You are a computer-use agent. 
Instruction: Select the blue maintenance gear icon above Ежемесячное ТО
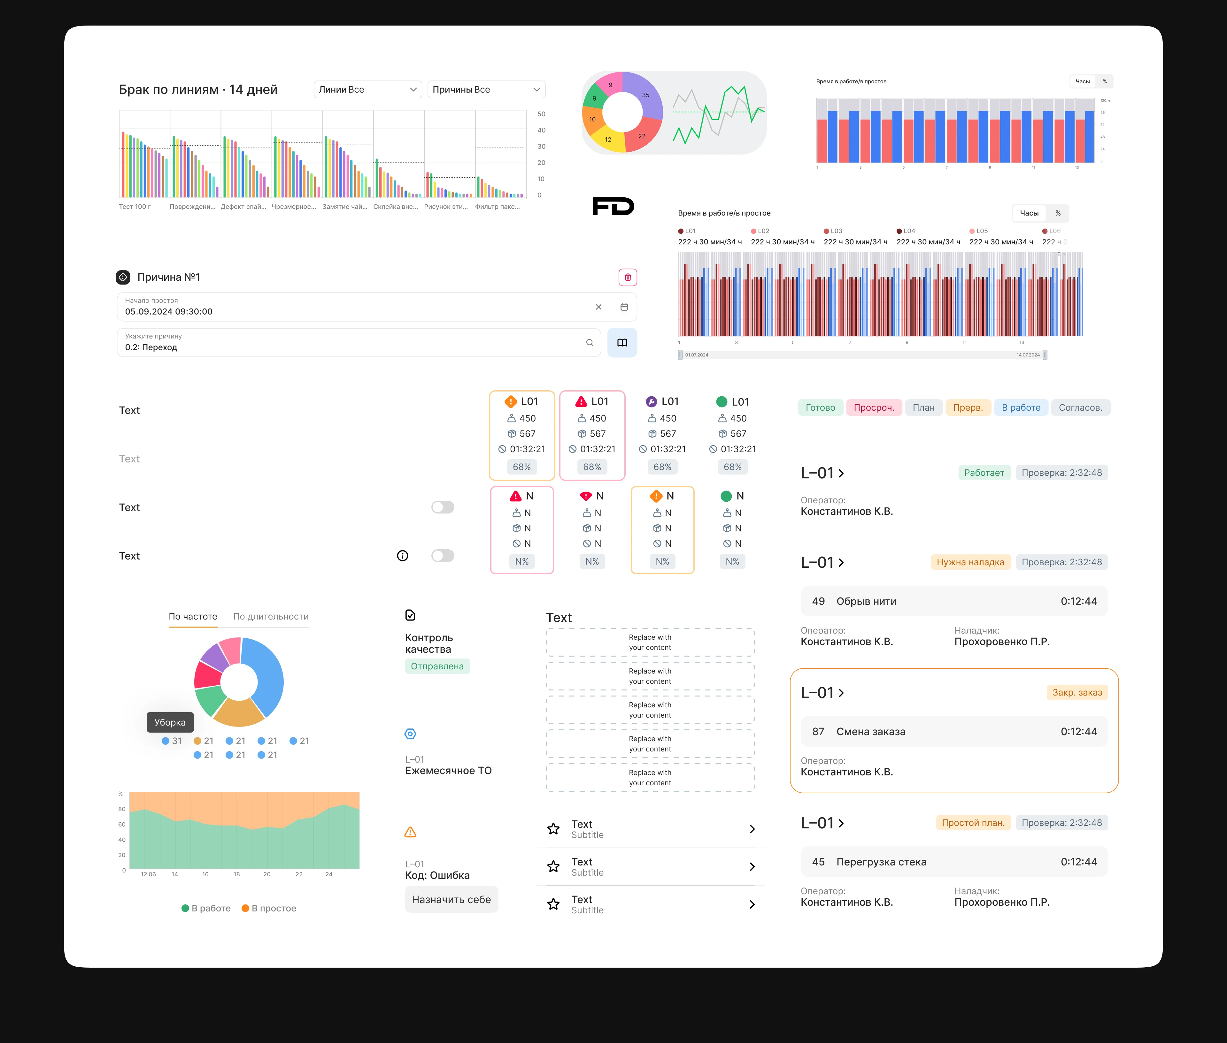(x=411, y=733)
